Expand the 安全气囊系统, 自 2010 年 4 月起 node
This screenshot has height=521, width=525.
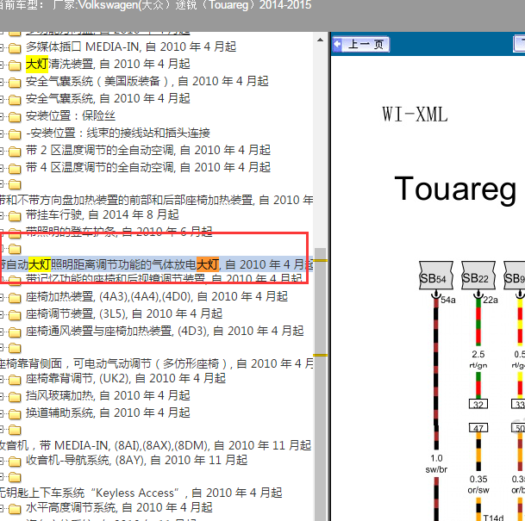pos(2,100)
